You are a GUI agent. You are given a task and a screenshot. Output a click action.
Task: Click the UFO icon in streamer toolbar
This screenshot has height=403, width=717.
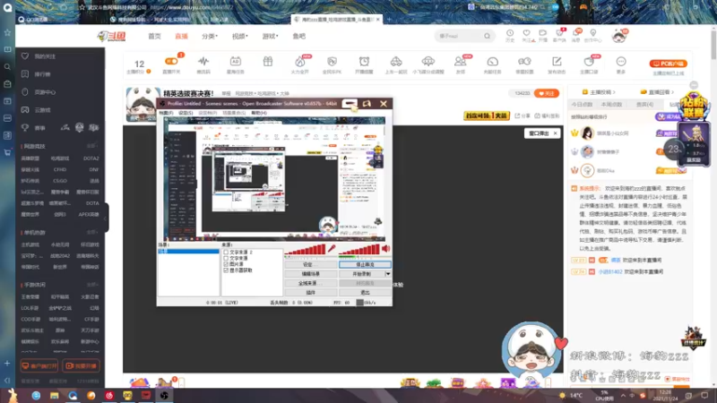point(428,61)
